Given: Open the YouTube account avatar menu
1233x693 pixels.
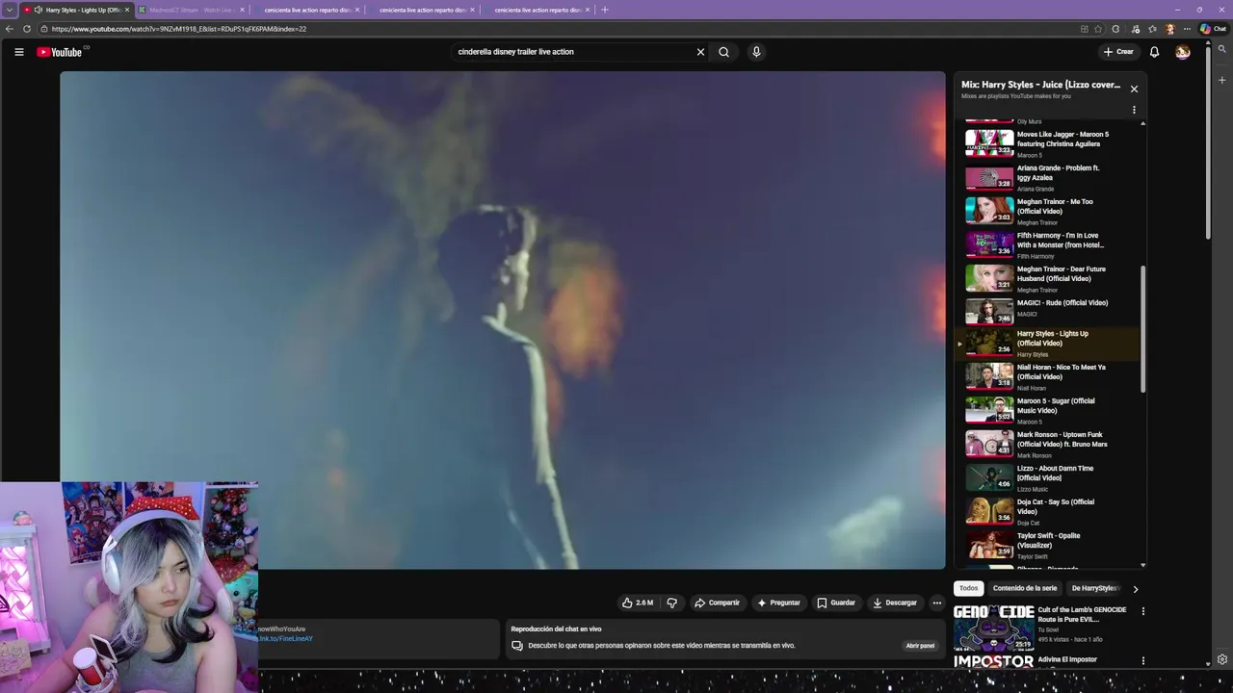Looking at the screenshot, I should [x=1183, y=52].
